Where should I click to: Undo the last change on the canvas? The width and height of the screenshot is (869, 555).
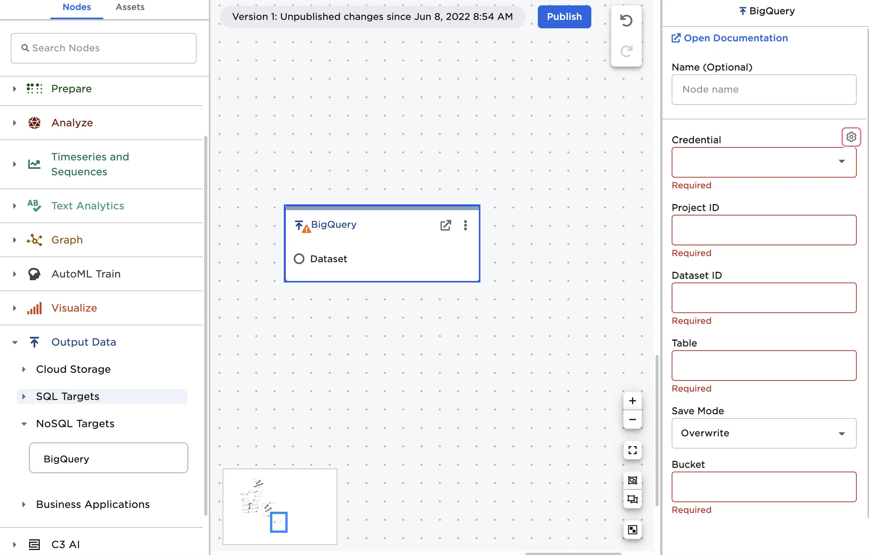click(x=627, y=21)
